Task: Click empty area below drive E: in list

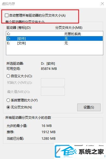Action: tap(54, 50)
